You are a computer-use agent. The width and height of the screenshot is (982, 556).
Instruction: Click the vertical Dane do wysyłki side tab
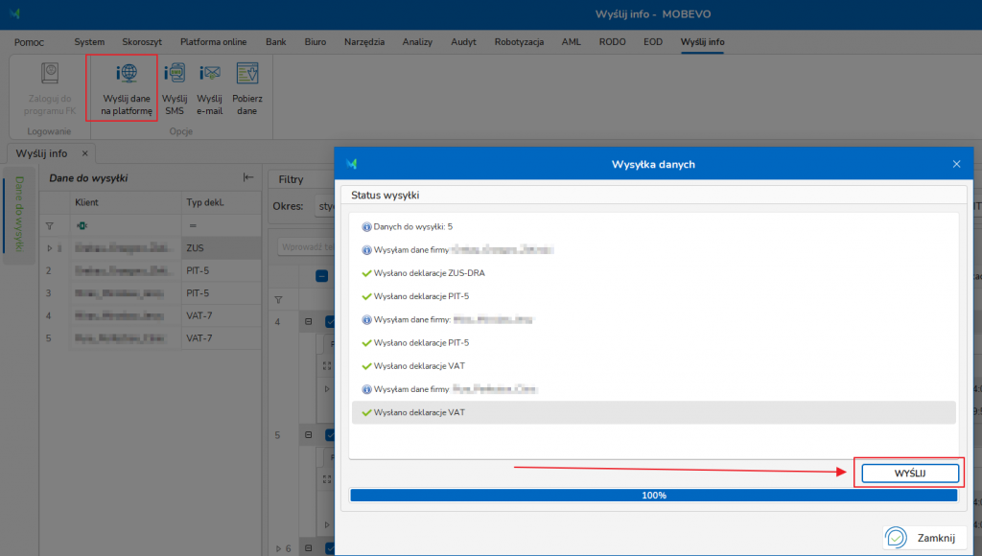tap(19, 214)
